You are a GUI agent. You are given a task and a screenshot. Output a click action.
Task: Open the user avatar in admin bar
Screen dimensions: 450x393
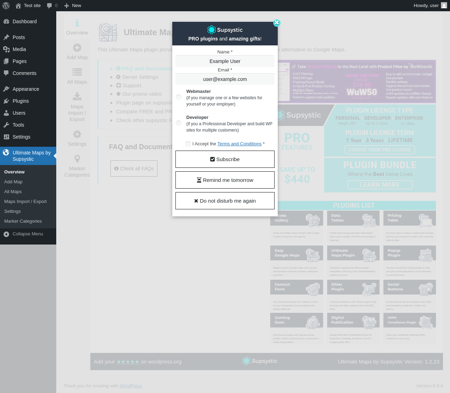click(x=444, y=6)
